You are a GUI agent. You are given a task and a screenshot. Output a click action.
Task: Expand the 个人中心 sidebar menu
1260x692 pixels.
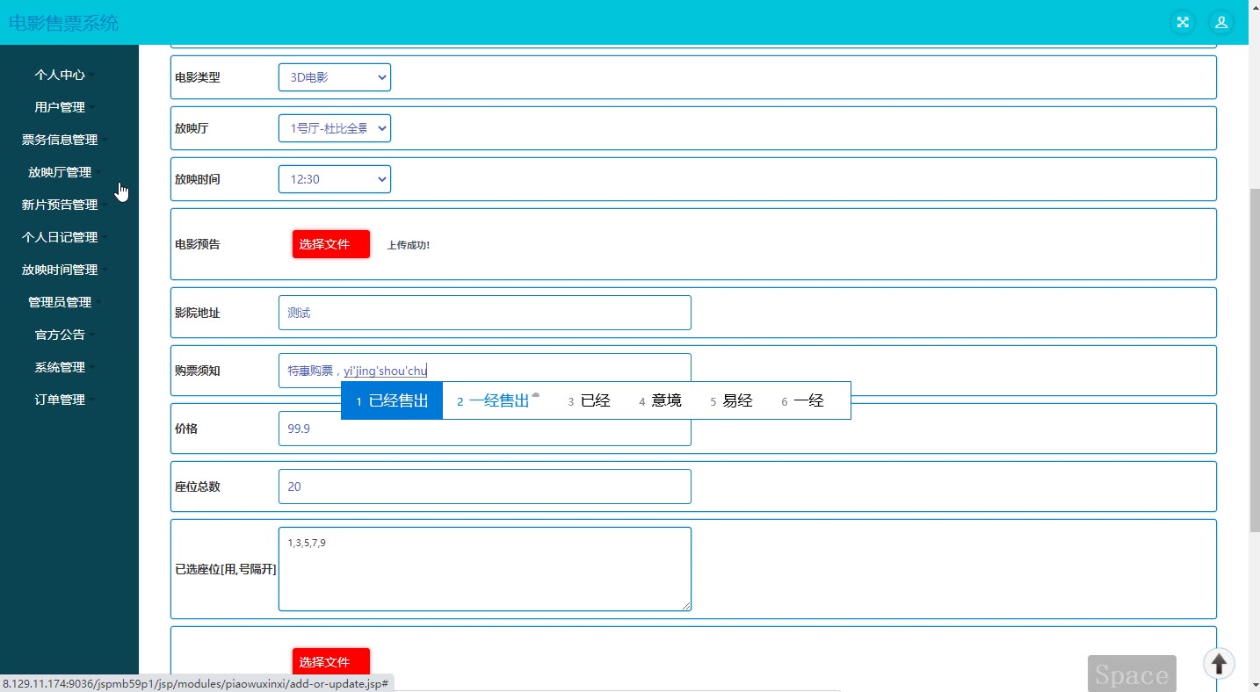click(65, 75)
